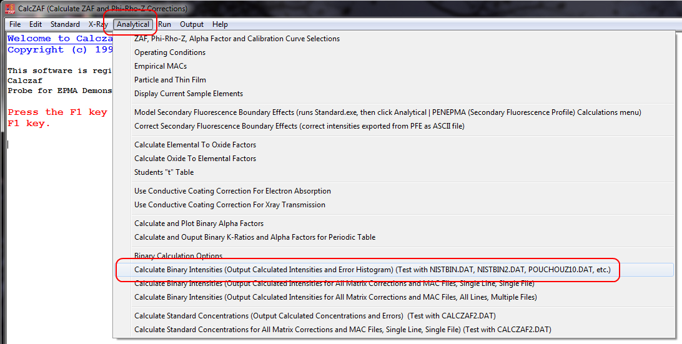The width and height of the screenshot is (682, 344).
Task: Open the X-Ray menu
Action: click(98, 24)
